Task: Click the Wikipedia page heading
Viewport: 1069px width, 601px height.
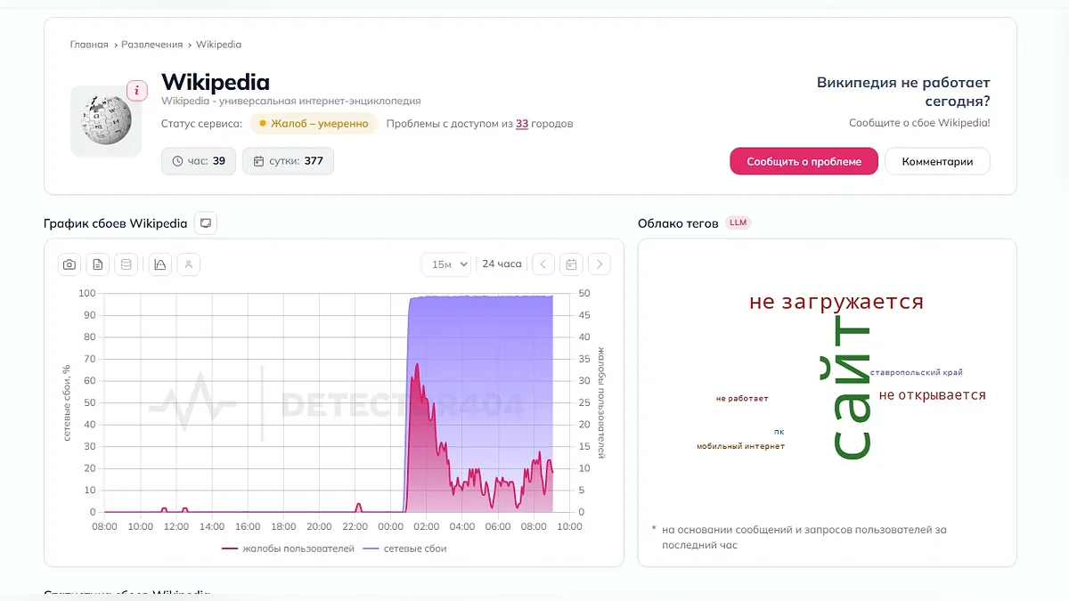Action: click(216, 83)
